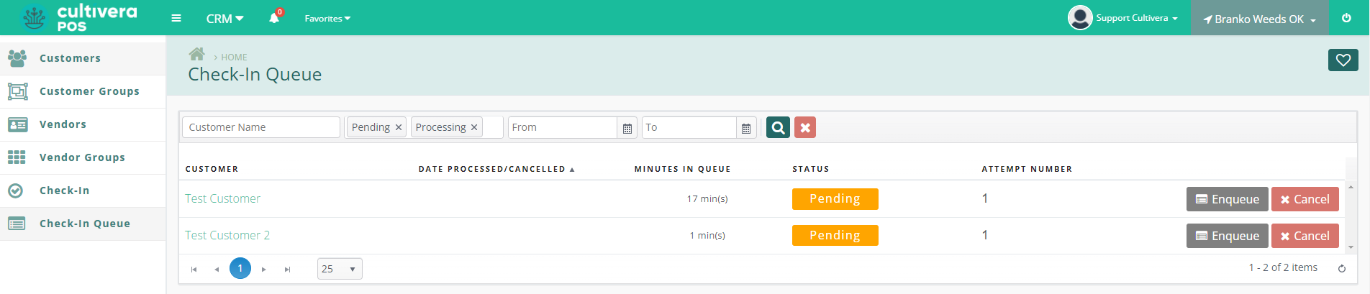
Task: Add page to favorites with heart icon
Action: click(x=1343, y=60)
